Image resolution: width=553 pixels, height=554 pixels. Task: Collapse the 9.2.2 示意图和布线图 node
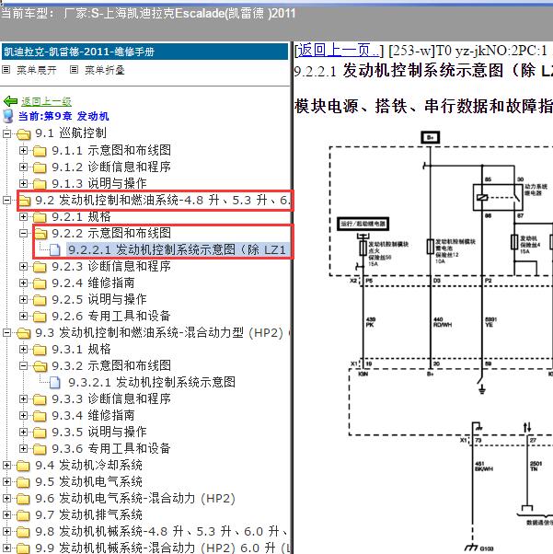(x=23, y=233)
